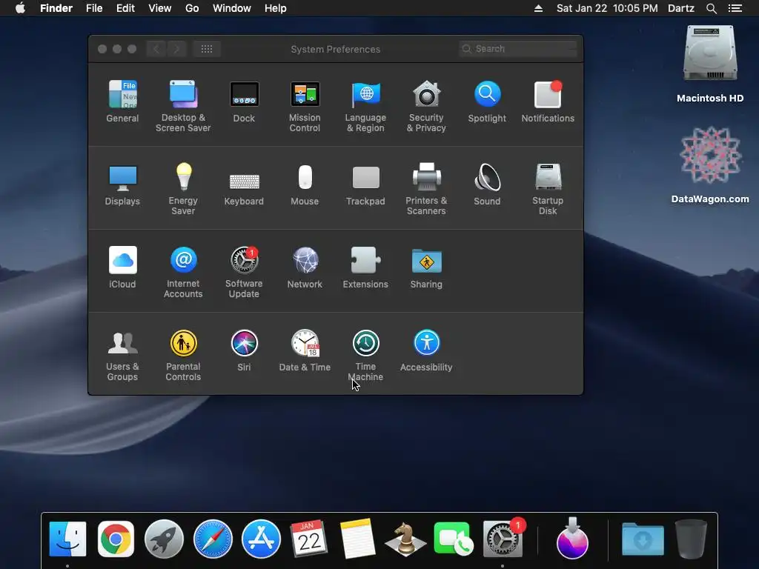The height and width of the screenshot is (569, 759).
Task: Open the Notifications preferences pane
Action: click(548, 101)
